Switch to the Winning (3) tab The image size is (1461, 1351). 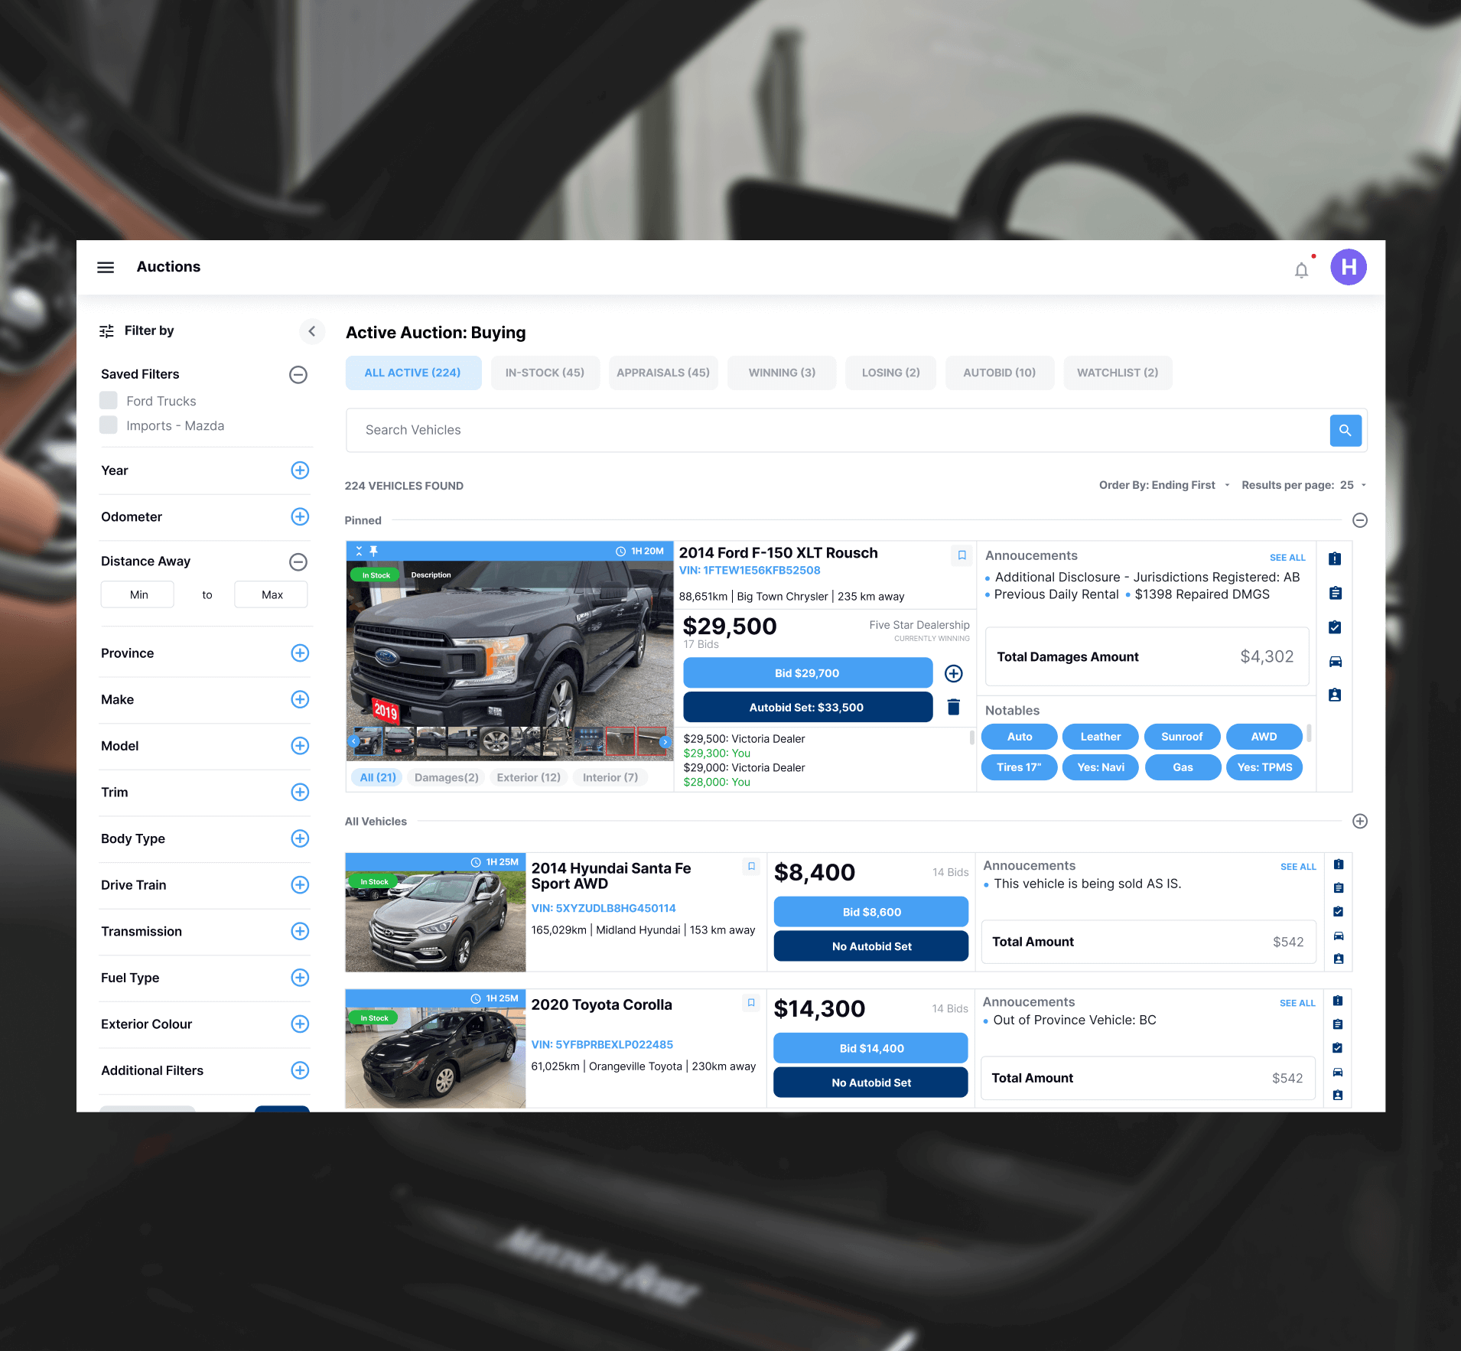click(781, 373)
